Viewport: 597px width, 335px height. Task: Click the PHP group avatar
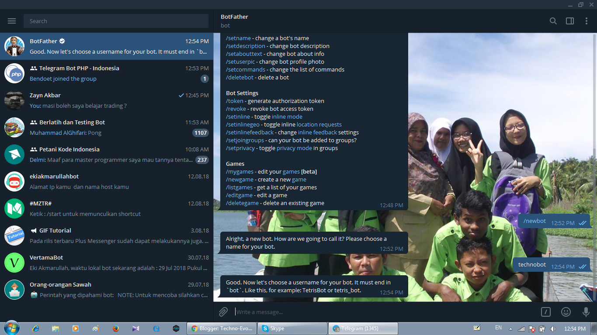14,73
